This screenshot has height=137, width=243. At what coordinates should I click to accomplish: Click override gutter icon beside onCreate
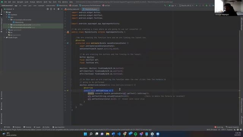[68, 43]
